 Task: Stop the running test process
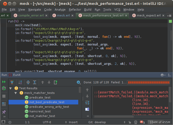pyautogui.click(x=4, y=96)
